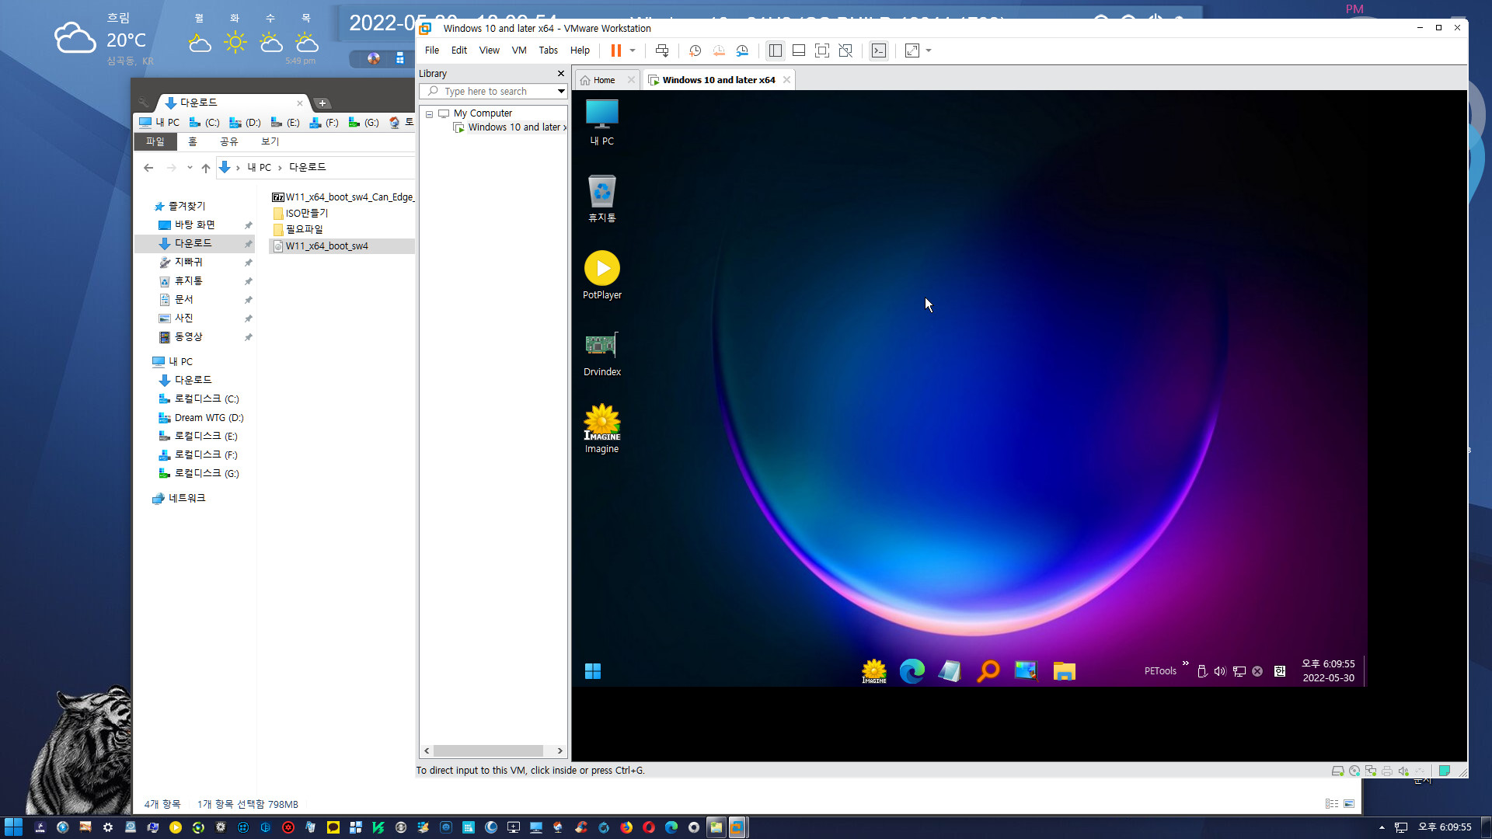Toggle the guest Korean IME indicator
This screenshot has width=1492, height=839.
coord(1279,671)
